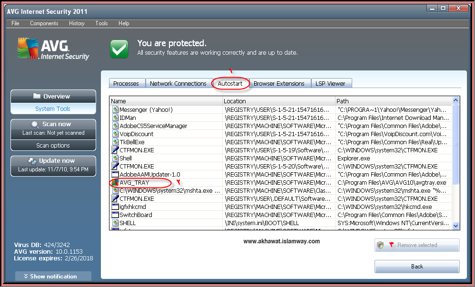This screenshot has height=287, width=475.
Task: Select the VoipDiscount name text
Action: [x=136, y=134]
